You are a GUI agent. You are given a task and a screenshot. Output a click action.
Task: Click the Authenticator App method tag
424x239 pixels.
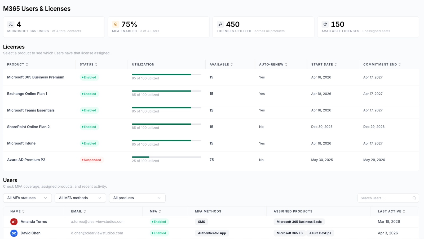coord(212,233)
